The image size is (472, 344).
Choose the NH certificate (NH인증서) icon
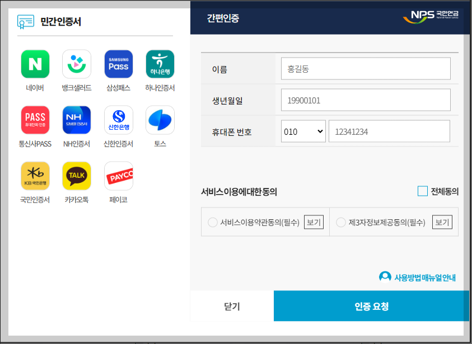[77, 120]
